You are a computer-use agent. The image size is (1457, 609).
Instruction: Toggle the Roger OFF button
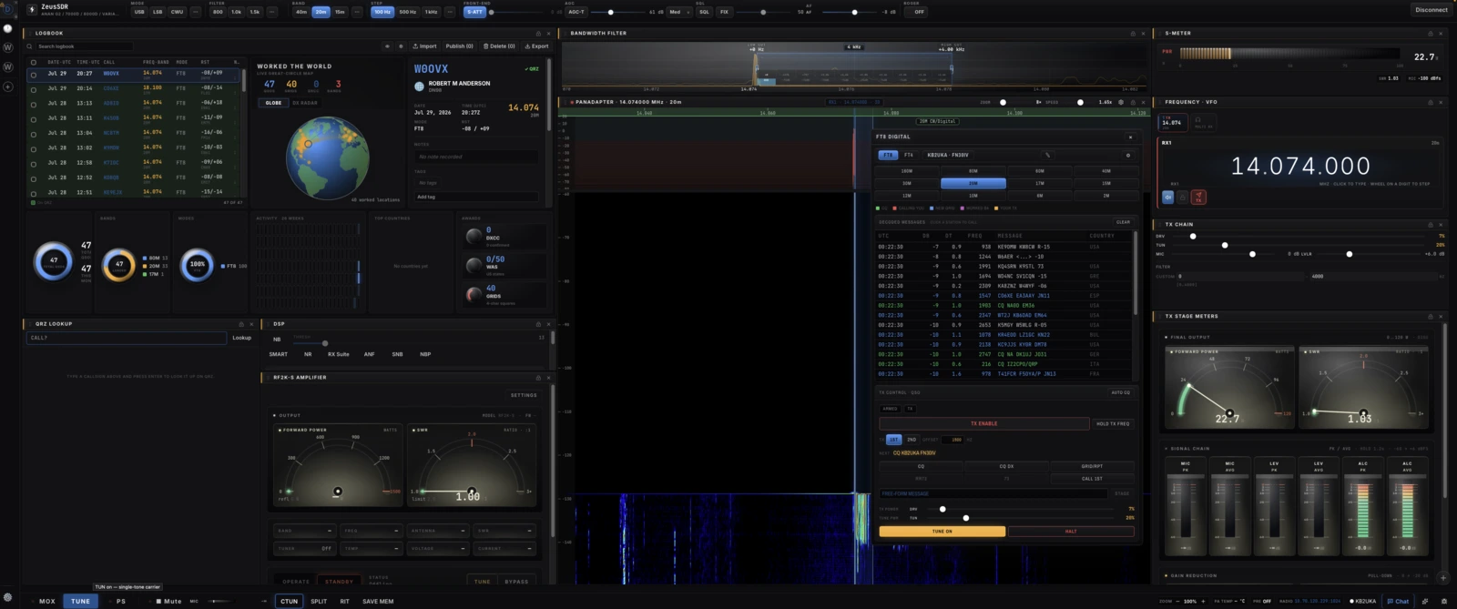[917, 12]
